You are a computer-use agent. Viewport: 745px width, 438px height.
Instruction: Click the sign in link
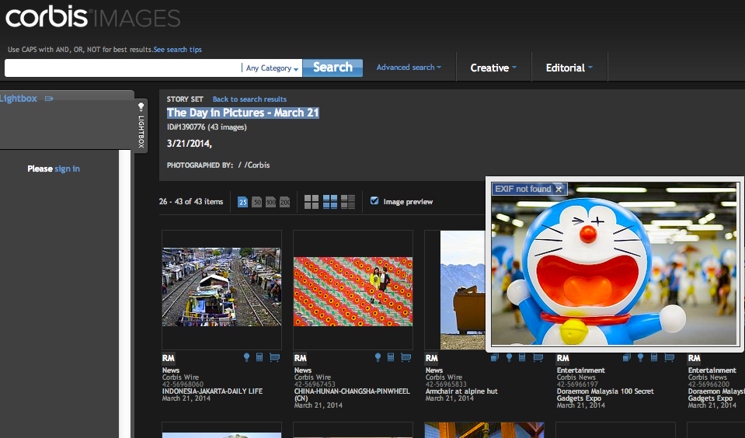[67, 169]
